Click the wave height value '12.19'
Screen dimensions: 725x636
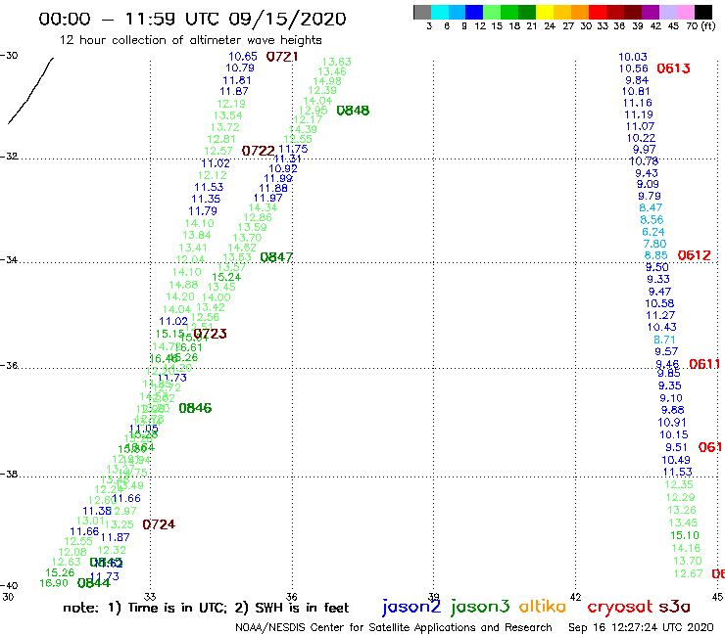(x=231, y=104)
